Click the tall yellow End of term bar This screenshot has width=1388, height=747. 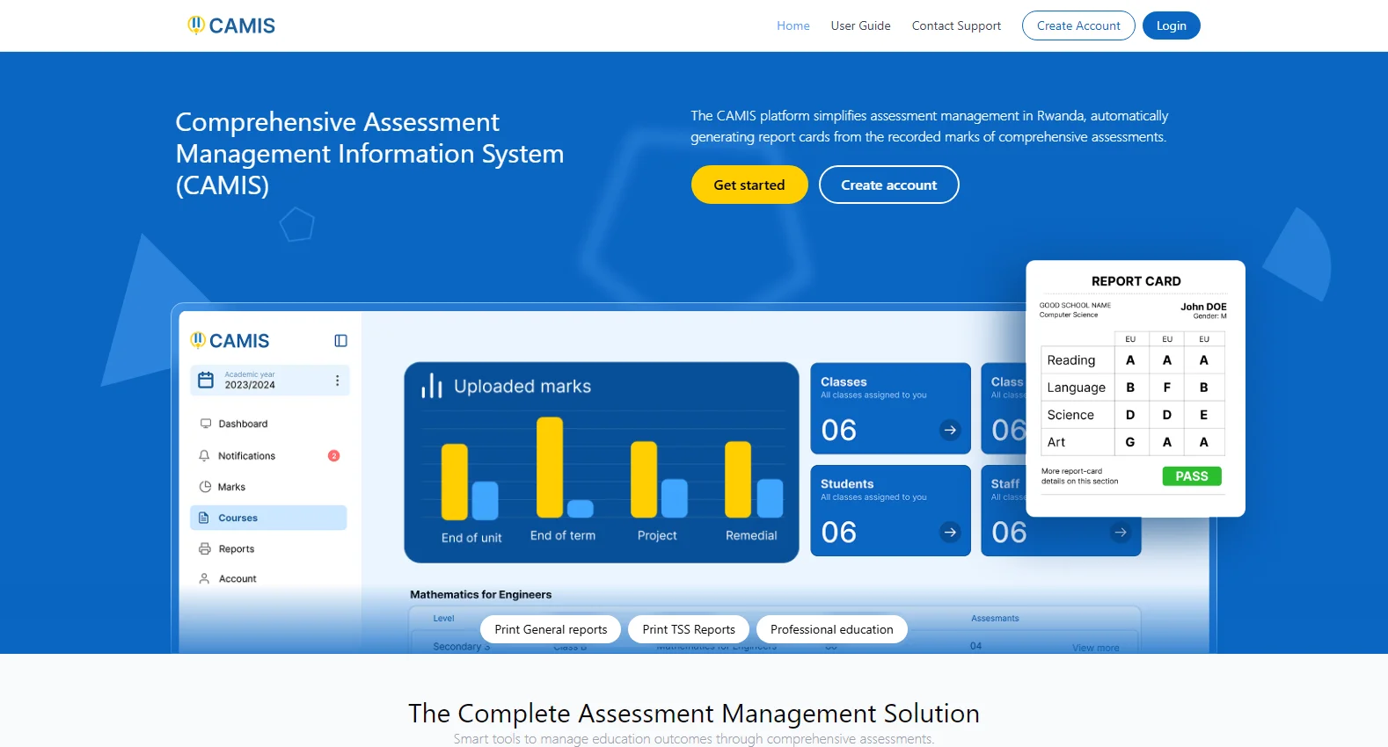tap(550, 468)
